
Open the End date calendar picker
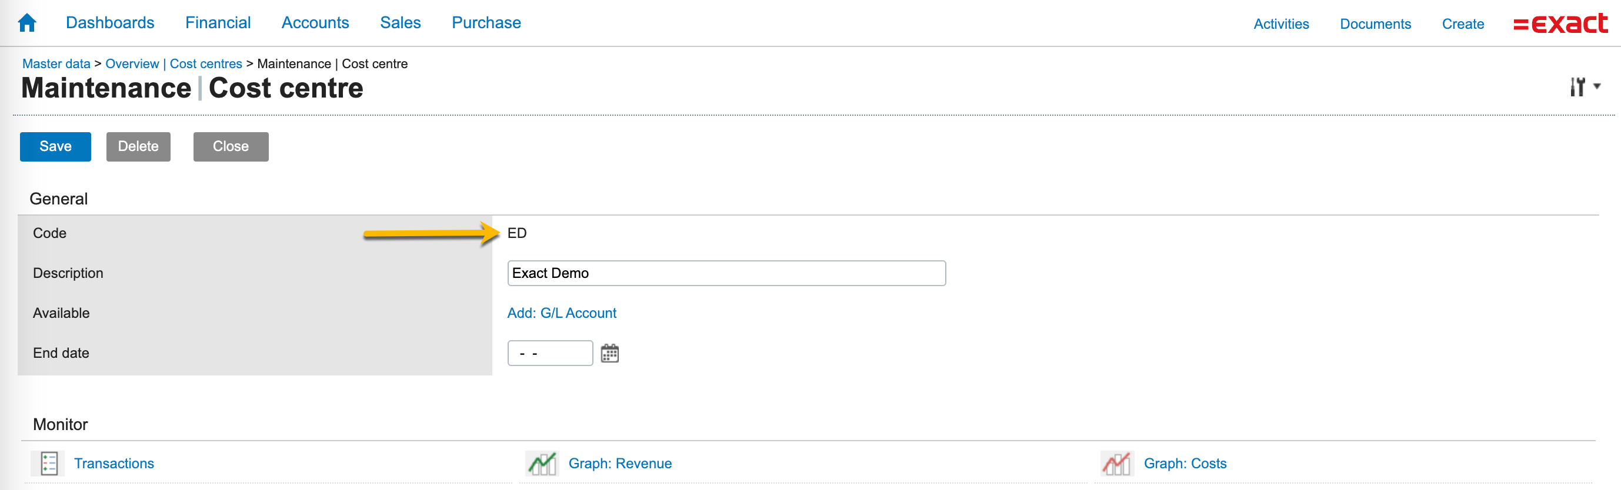tap(609, 353)
